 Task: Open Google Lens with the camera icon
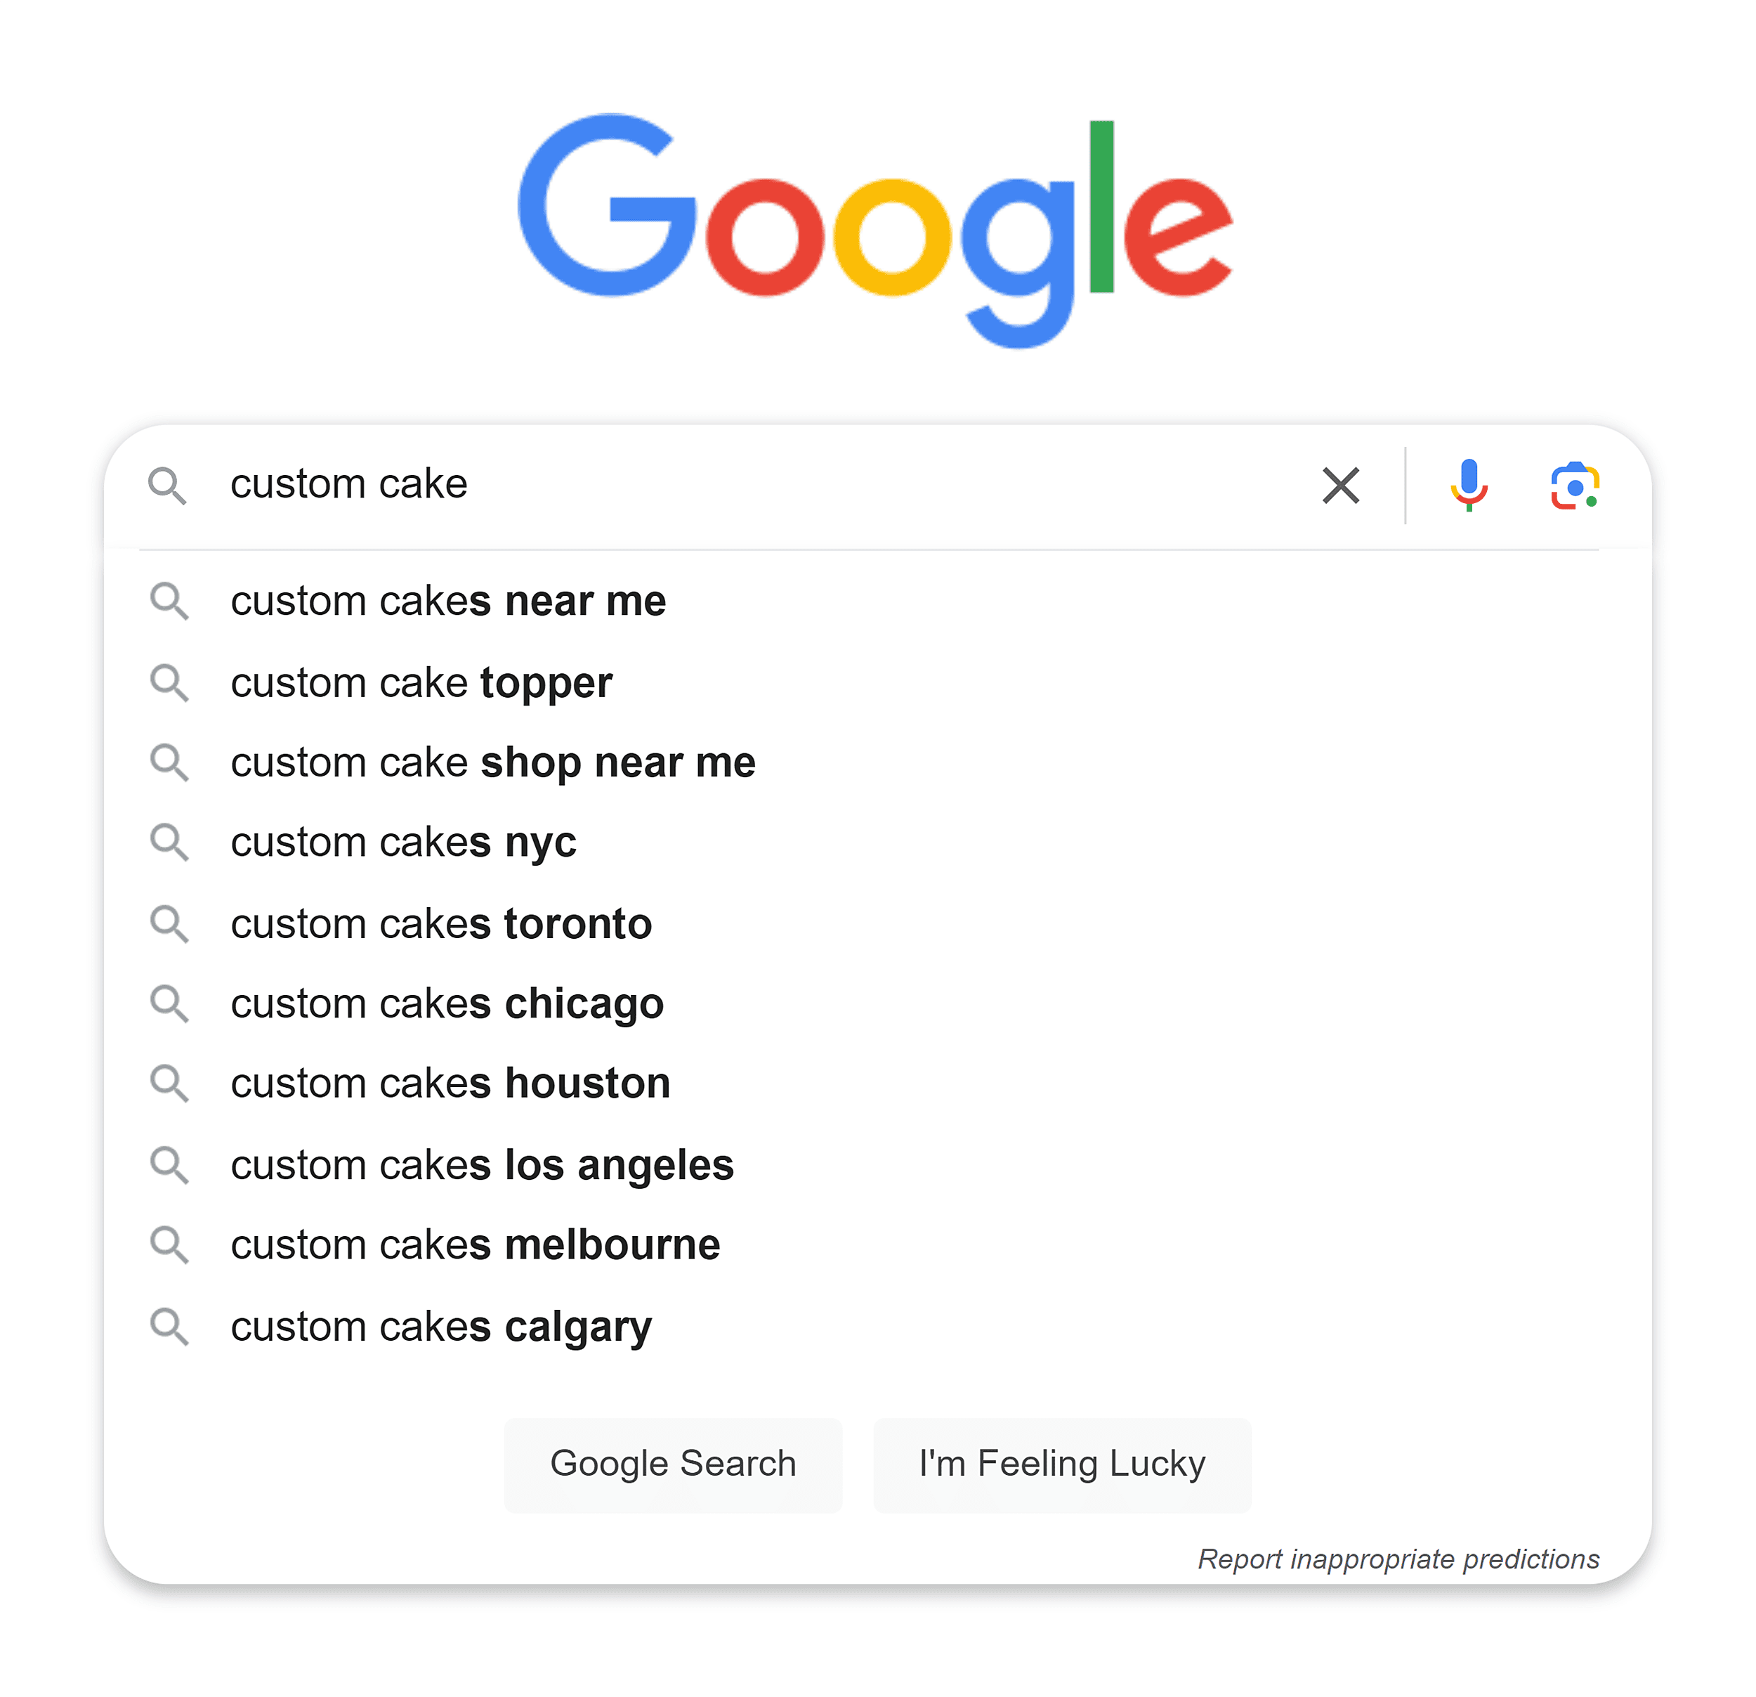[1574, 486]
